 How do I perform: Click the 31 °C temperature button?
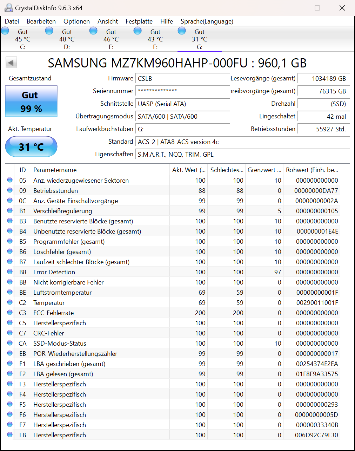[x=31, y=146]
